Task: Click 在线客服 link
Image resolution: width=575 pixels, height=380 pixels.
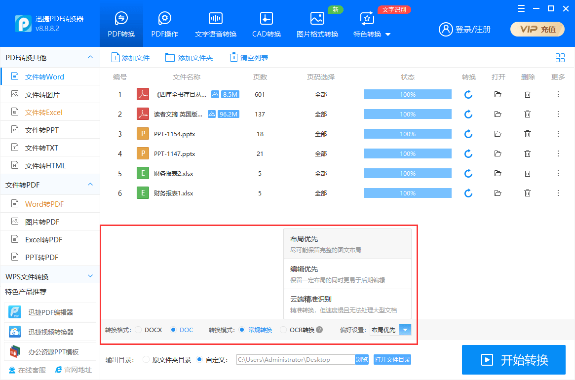Action: click(28, 370)
